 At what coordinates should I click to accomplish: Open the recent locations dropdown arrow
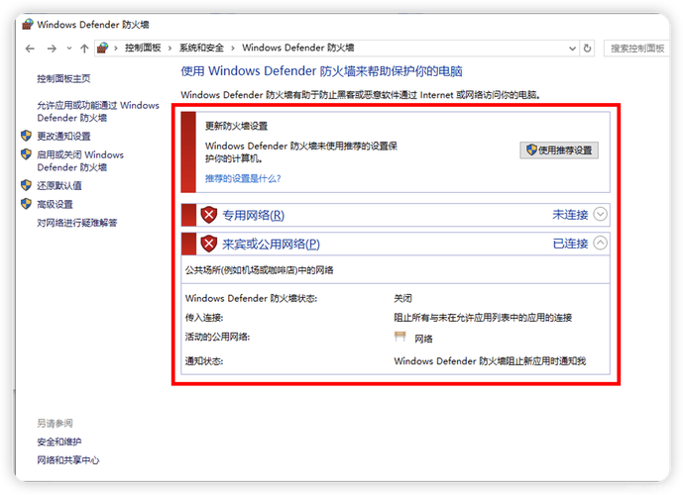(x=68, y=48)
